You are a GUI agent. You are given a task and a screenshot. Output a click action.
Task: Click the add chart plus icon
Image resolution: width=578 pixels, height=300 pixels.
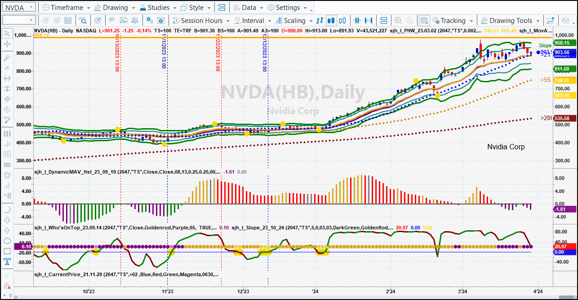550,21
